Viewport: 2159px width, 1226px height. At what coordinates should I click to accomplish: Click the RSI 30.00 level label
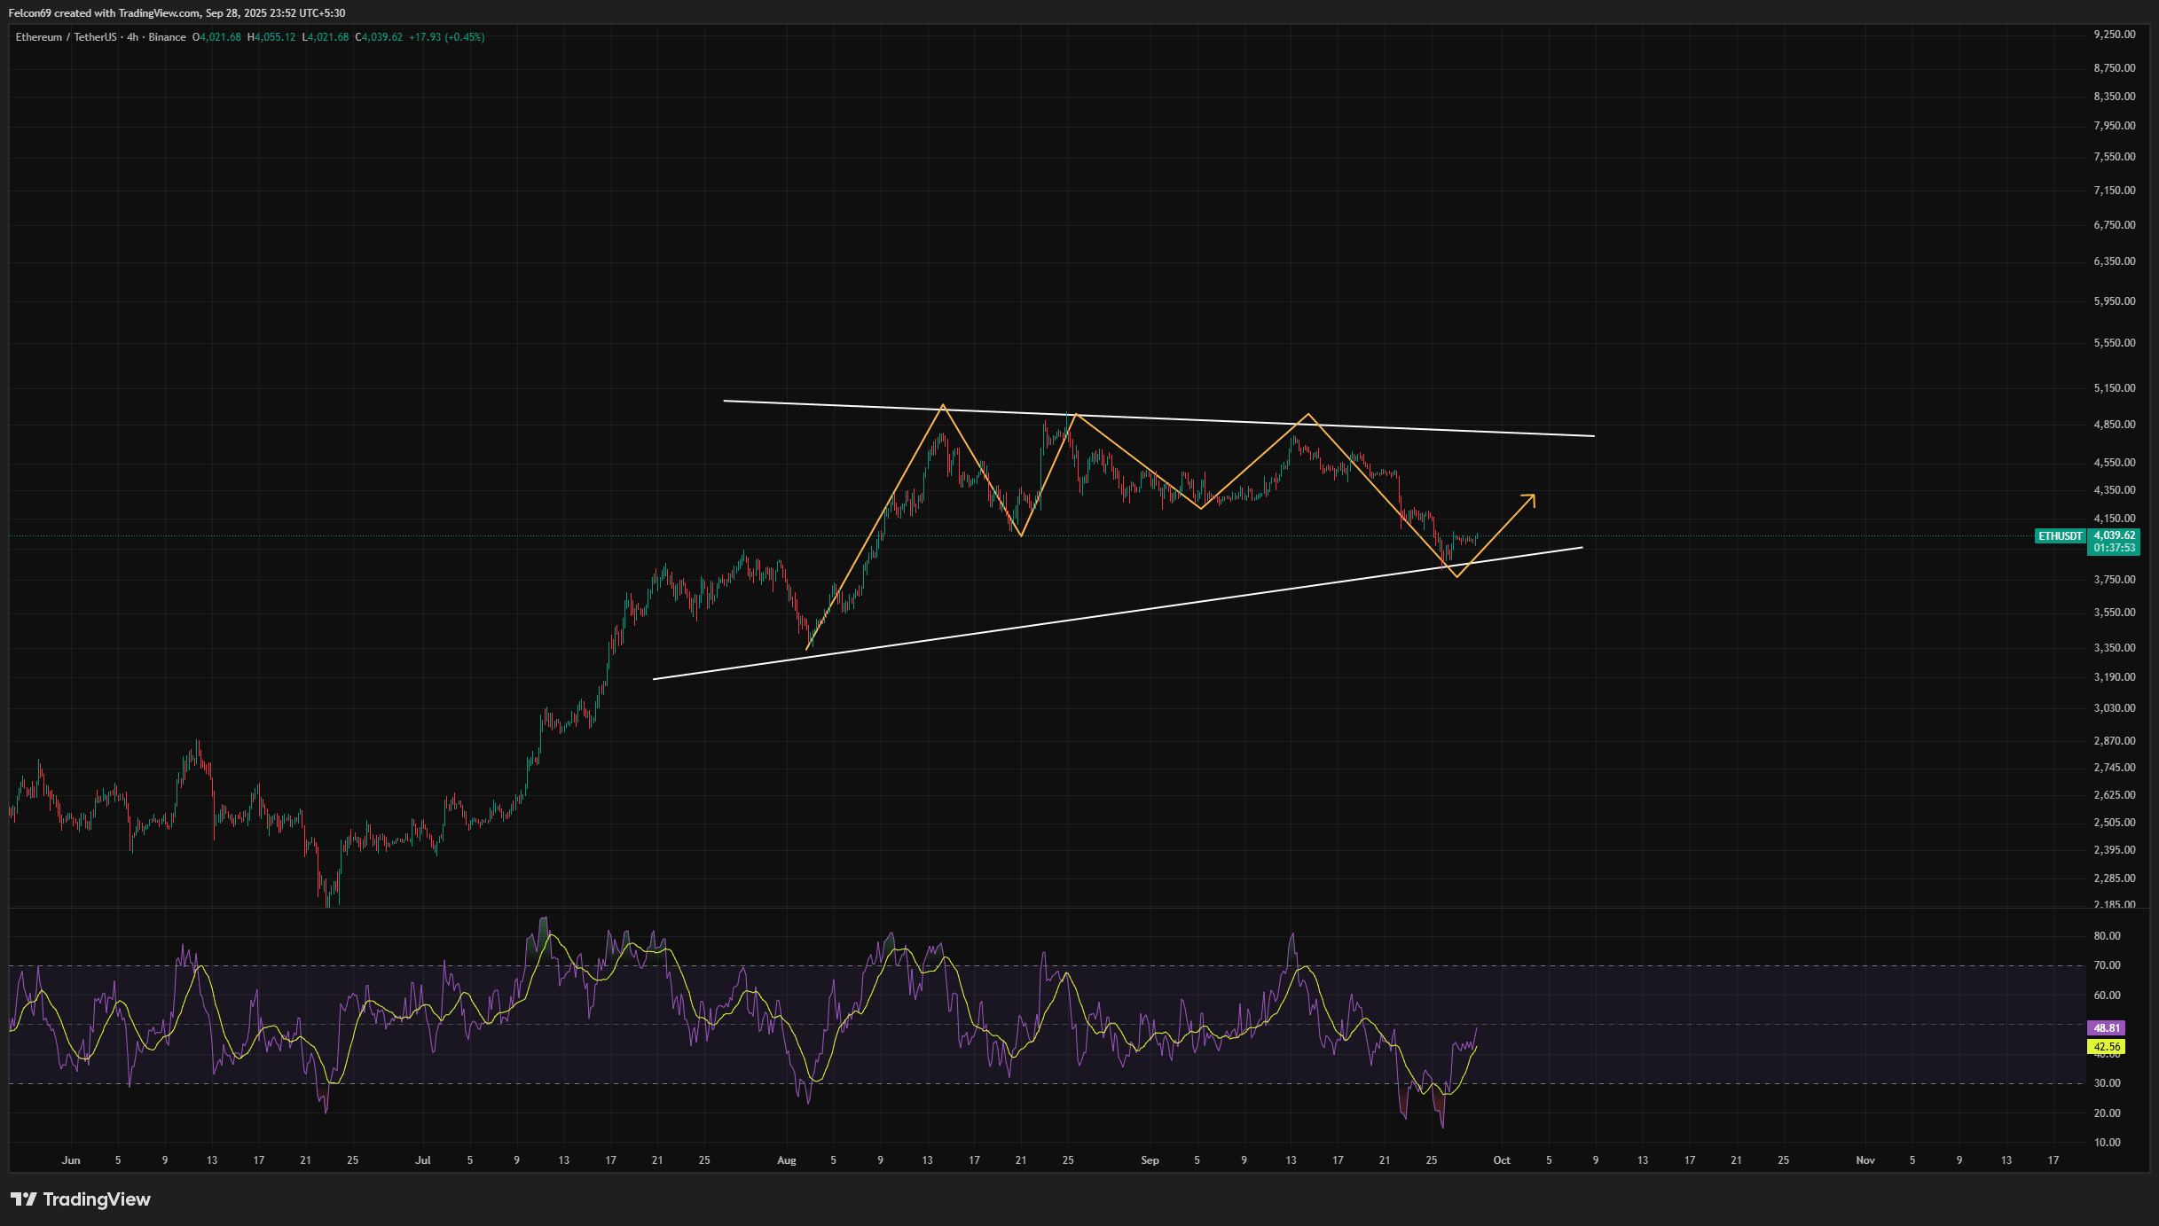[x=2107, y=1083]
